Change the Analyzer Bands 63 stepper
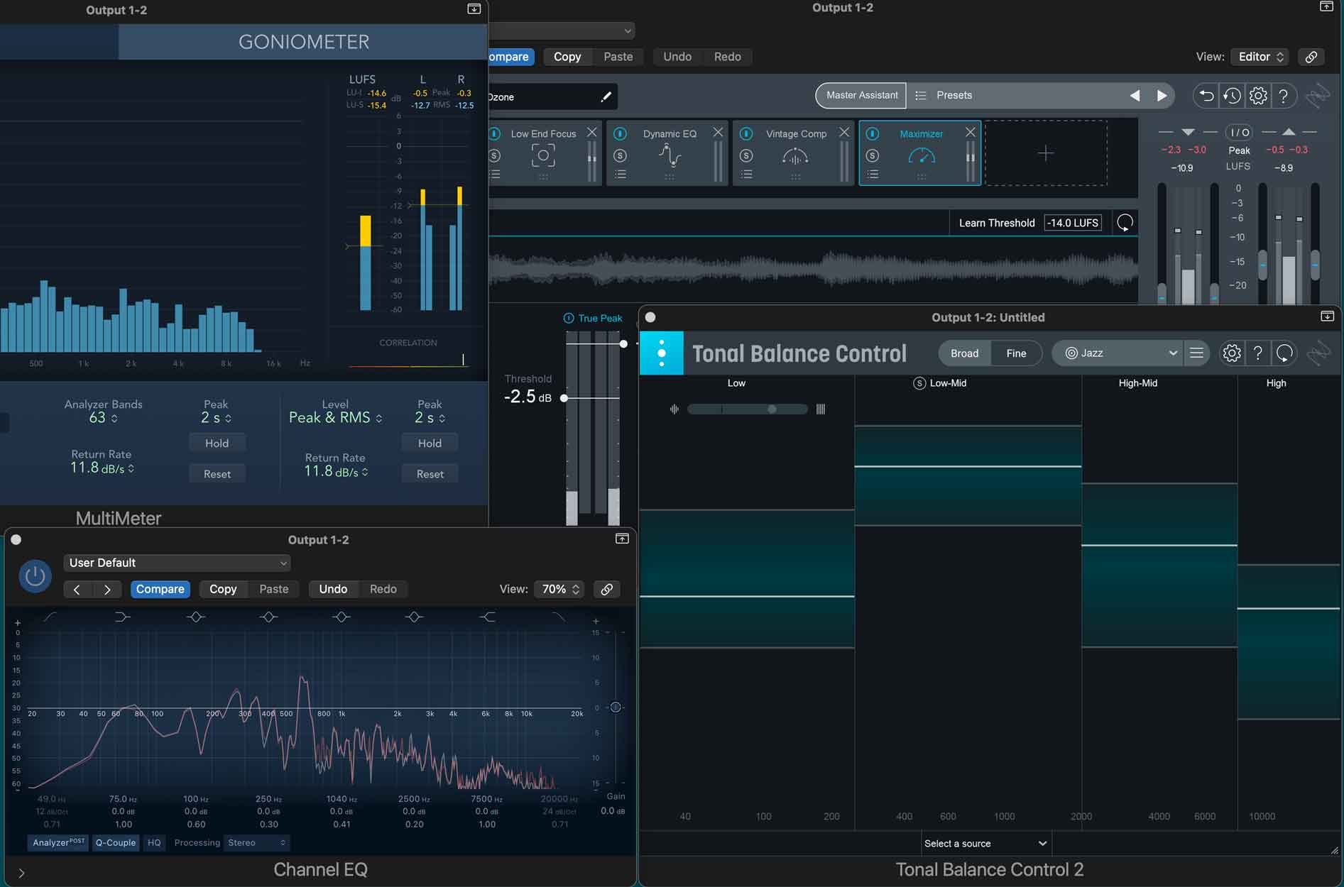 click(x=104, y=418)
